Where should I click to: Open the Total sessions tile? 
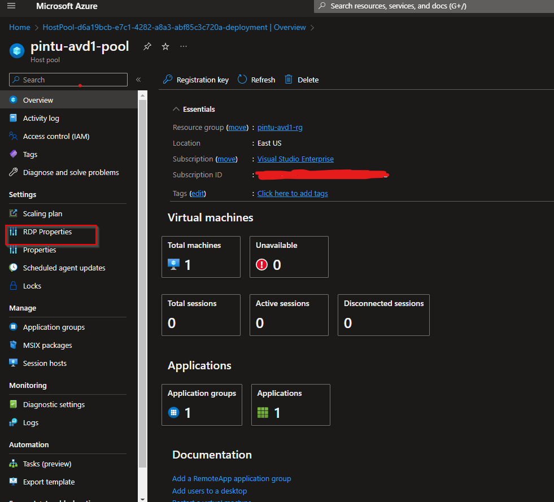[201, 315]
